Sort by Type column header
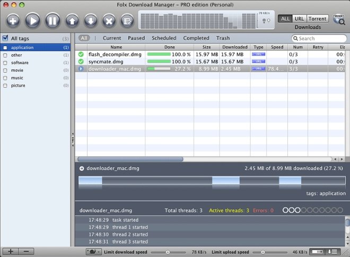 258,47
